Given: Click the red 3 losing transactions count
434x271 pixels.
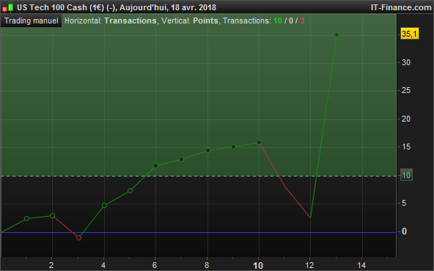Looking at the screenshot, I should pos(302,21).
